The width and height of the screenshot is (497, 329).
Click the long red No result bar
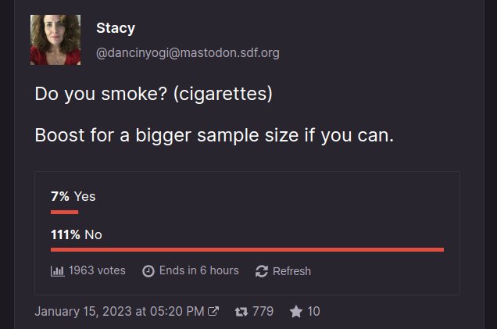point(247,250)
